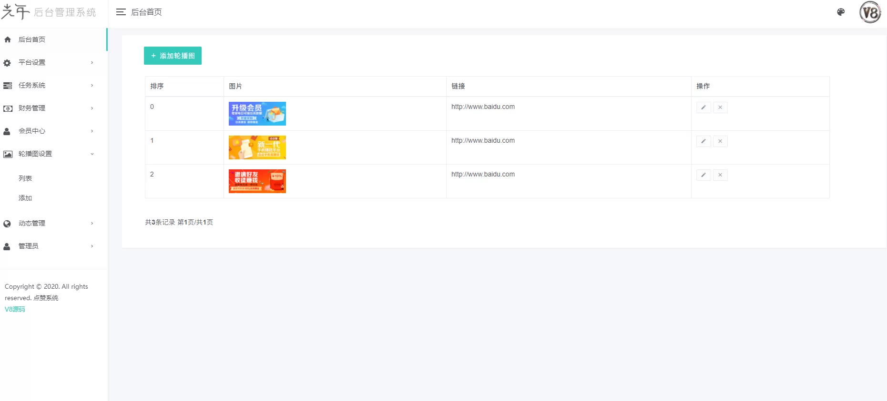Screen dimensions: 887x401
Task: Edit the banner with sort order 2
Action: tap(703, 175)
